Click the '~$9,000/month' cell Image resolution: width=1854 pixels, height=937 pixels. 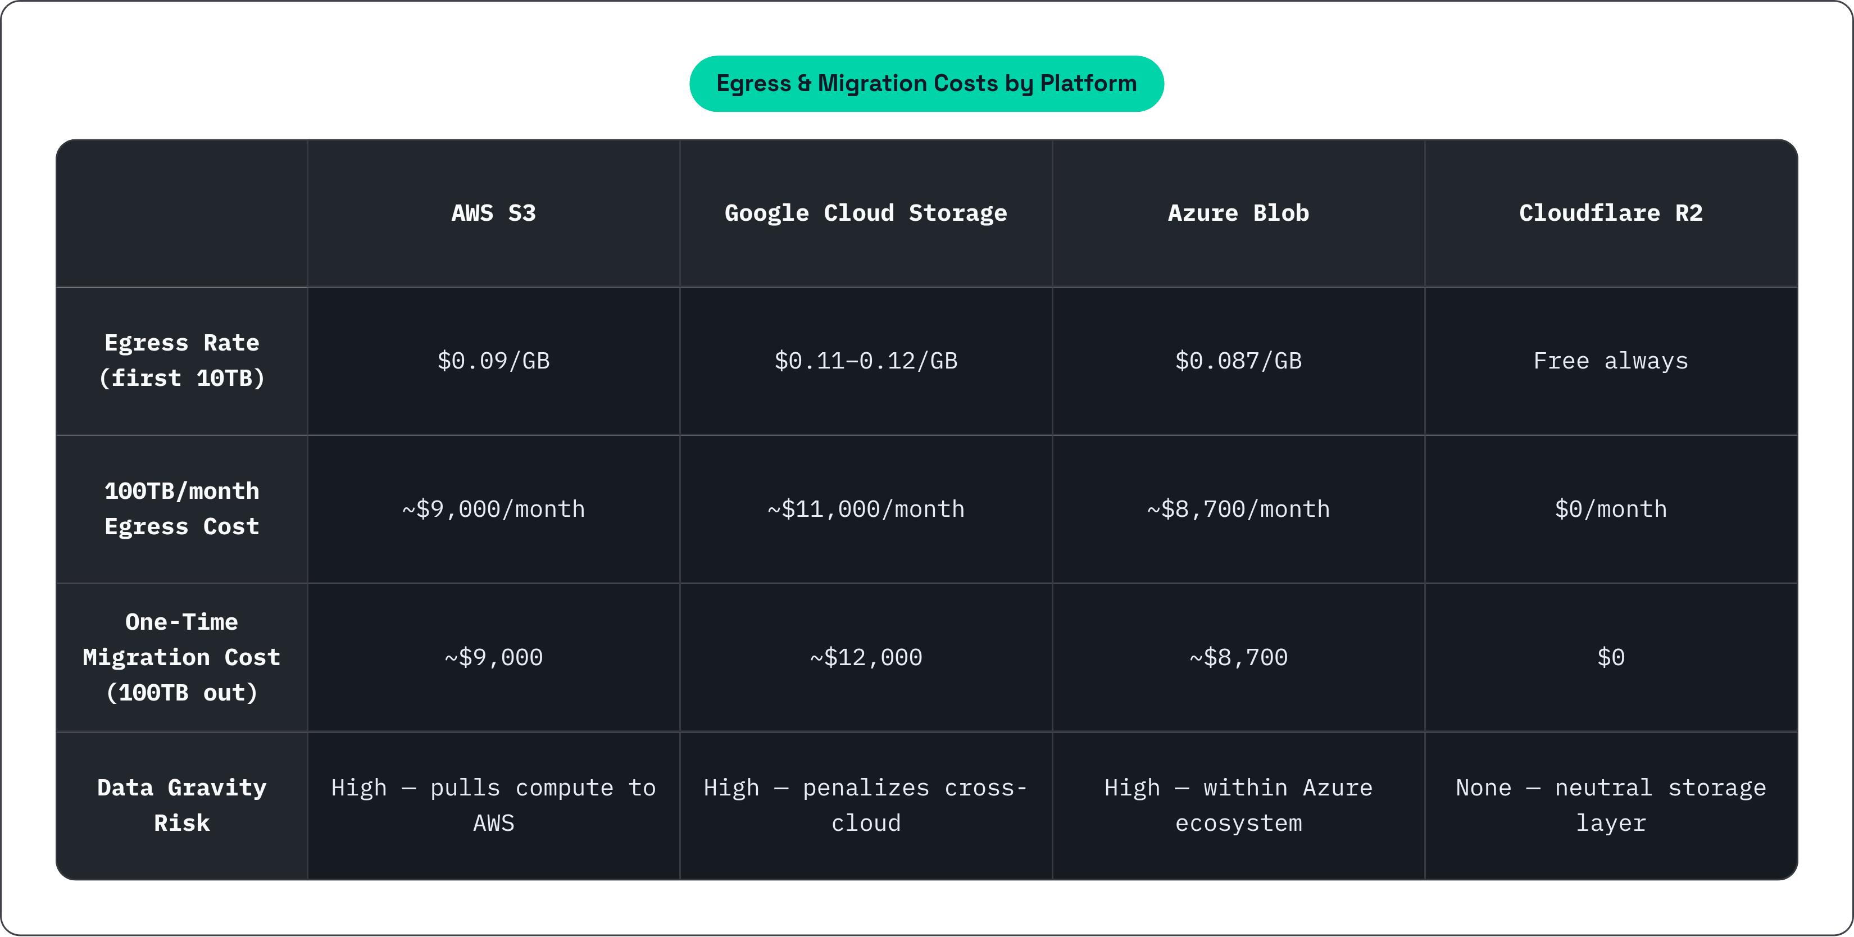point(494,509)
